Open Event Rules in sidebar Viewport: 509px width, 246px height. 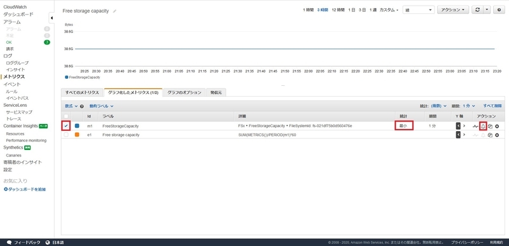[x=11, y=92]
